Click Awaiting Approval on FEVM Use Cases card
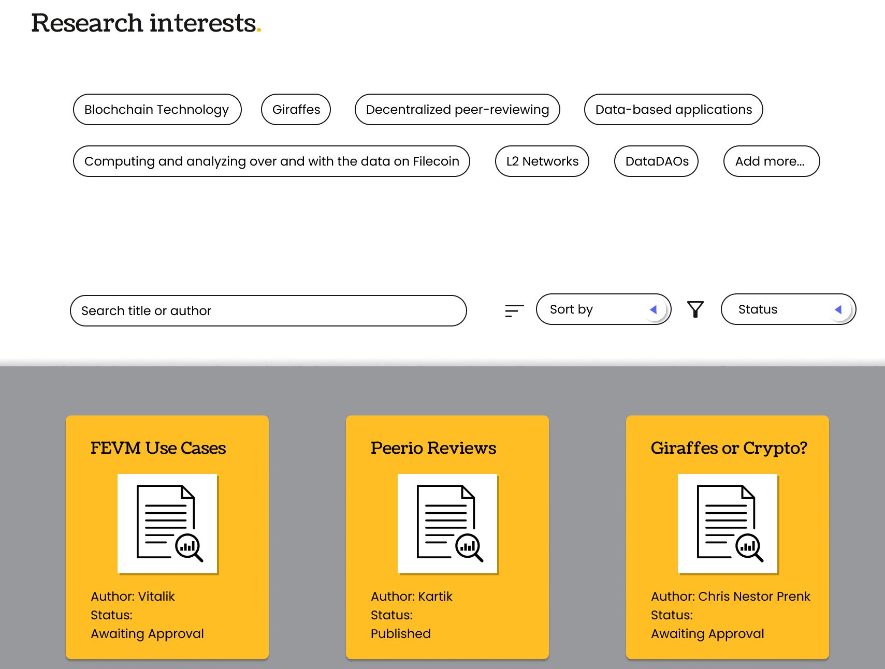 (x=147, y=634)
